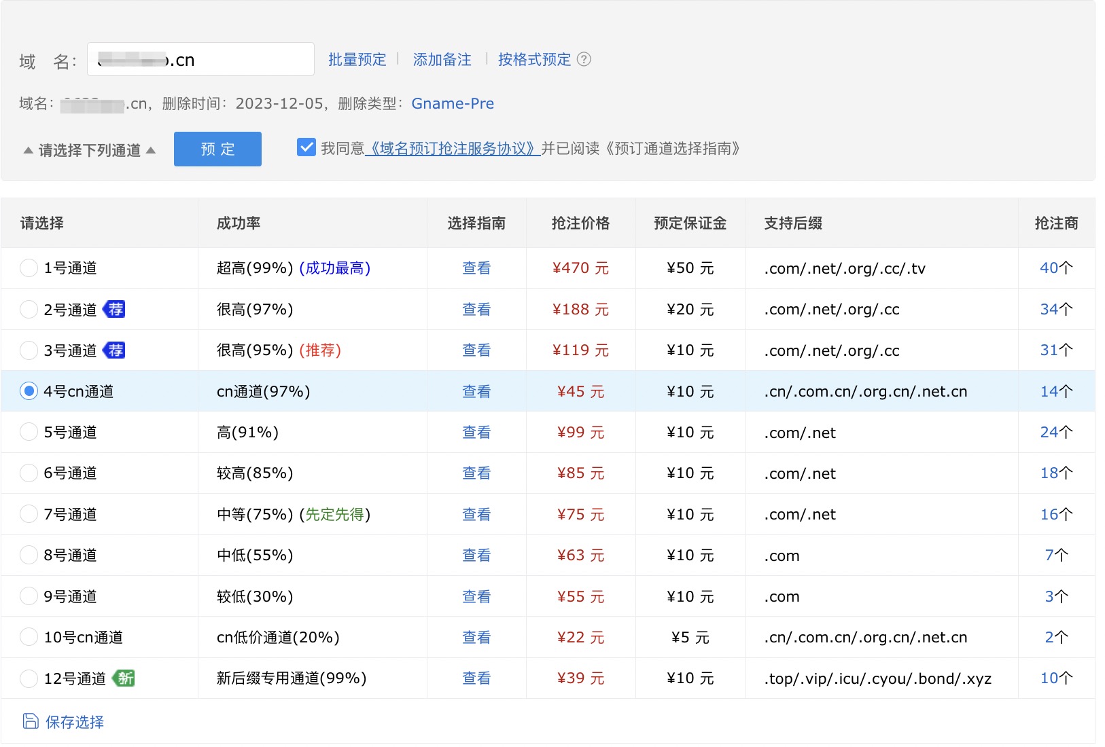The image size is (1105, 747).
Task: Click the selected 4号cn通道 radio button
Action: [29, 391]
